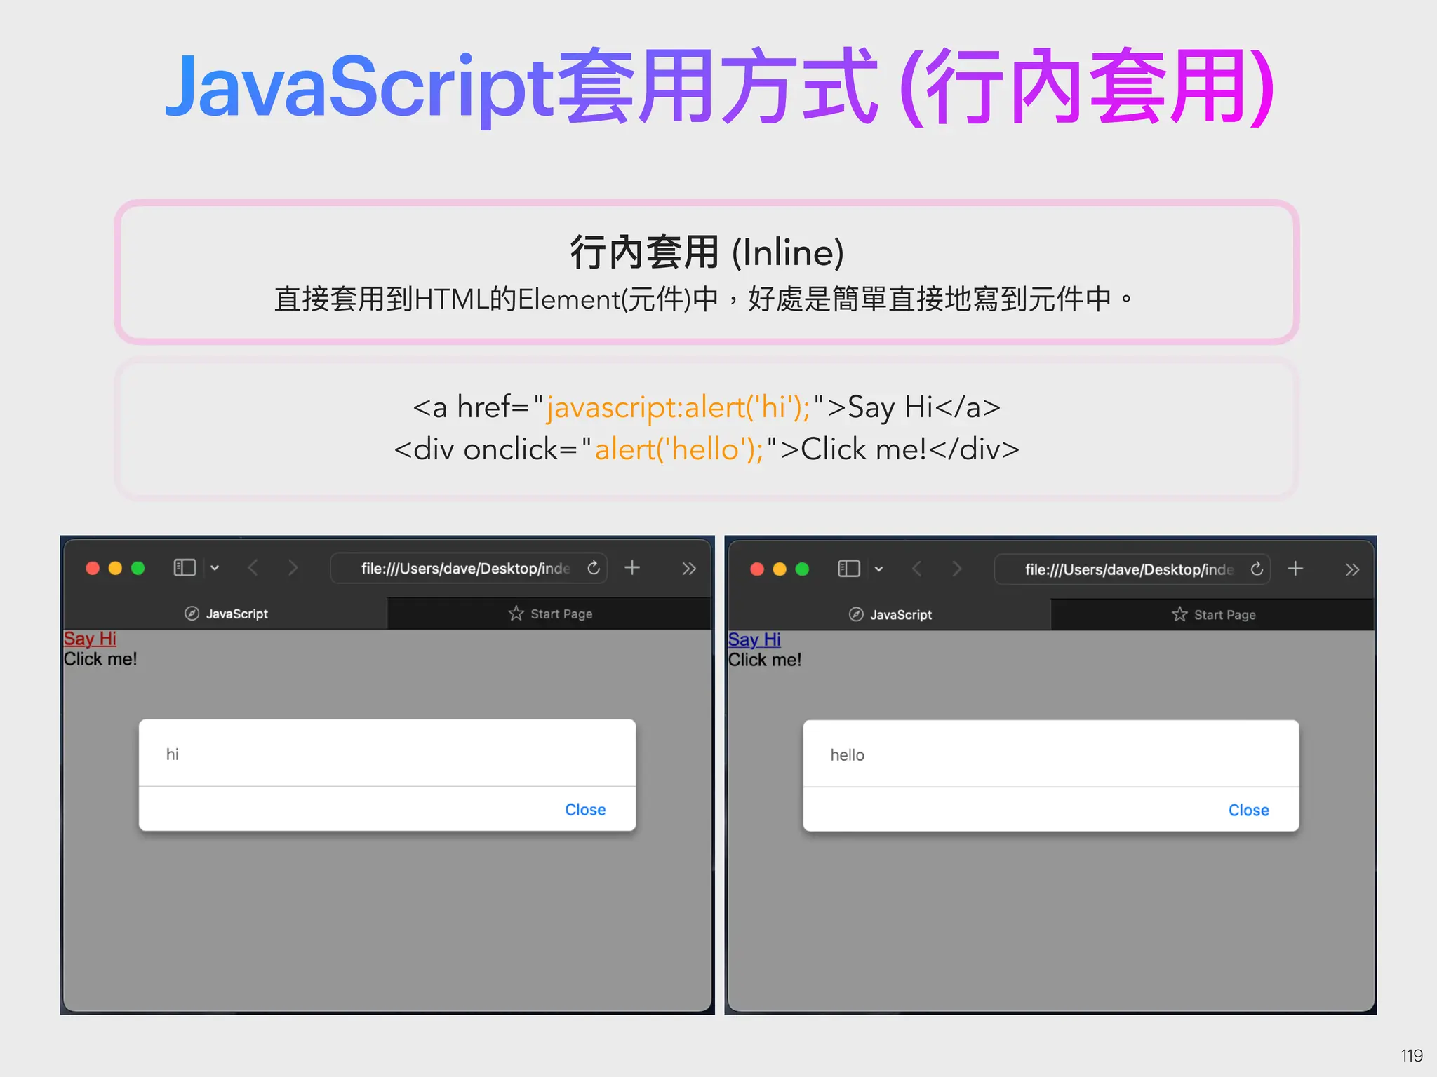This screenshot has width=1437, height=1077.
Task: Add new tab in left Safari window
Action: click(632, 567)
